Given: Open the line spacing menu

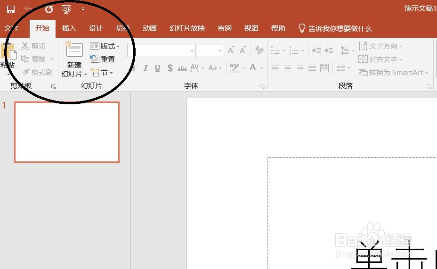Looking at the screenshot, I should (x=347, y=50).
